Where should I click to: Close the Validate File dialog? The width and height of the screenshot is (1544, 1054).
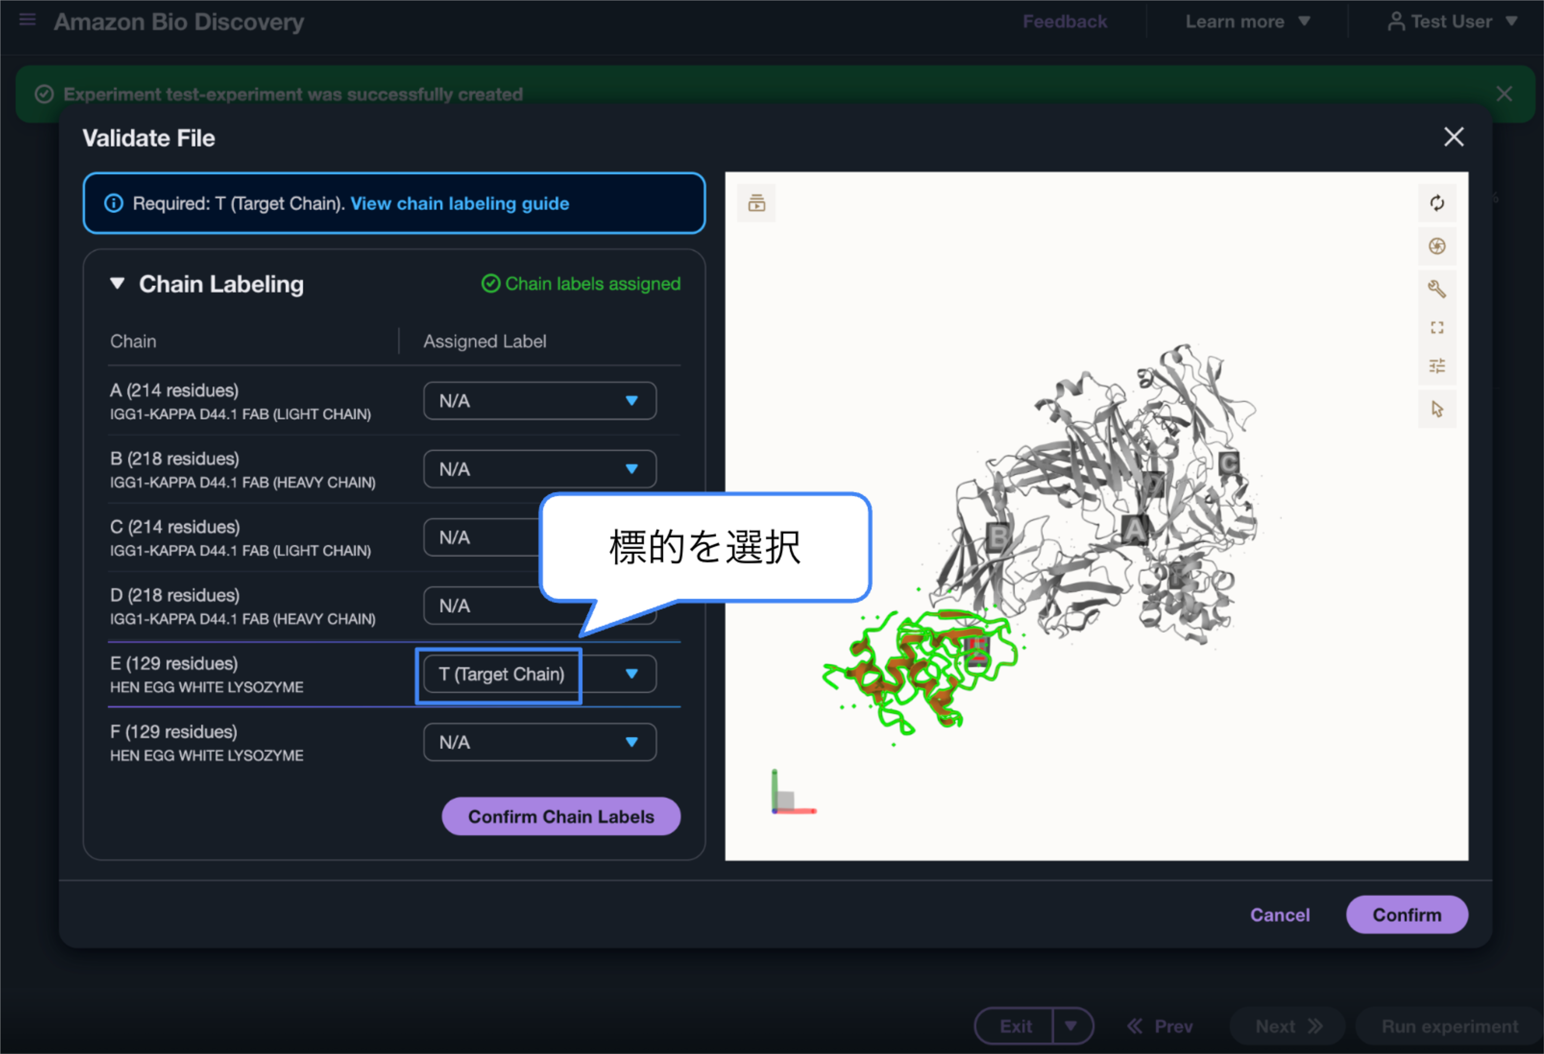1454,137
